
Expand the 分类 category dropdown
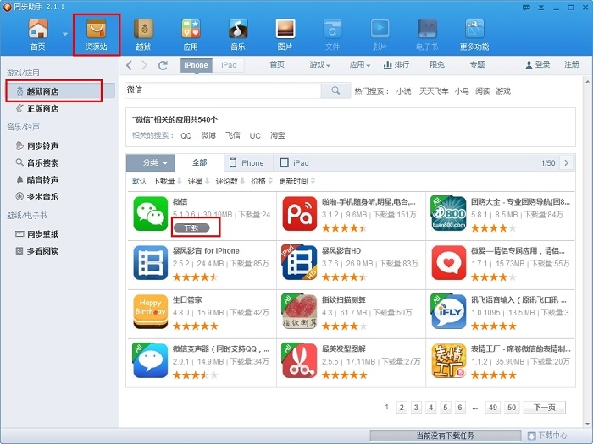151,162
